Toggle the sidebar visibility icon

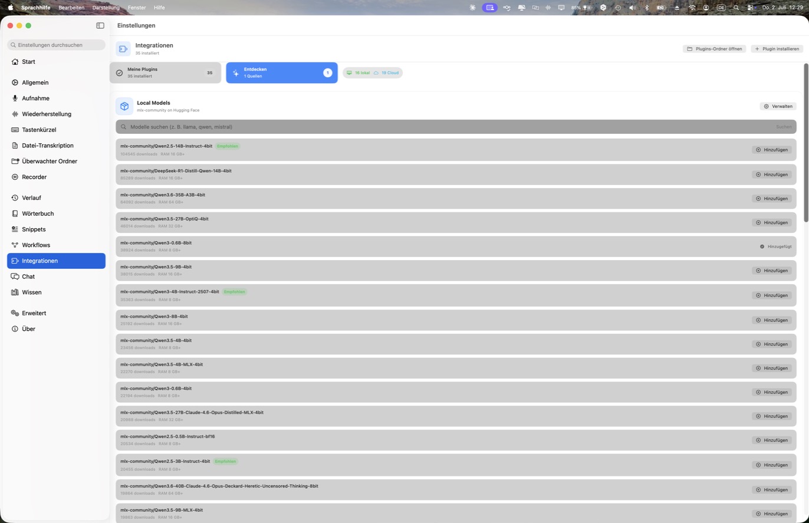point(100,25)
